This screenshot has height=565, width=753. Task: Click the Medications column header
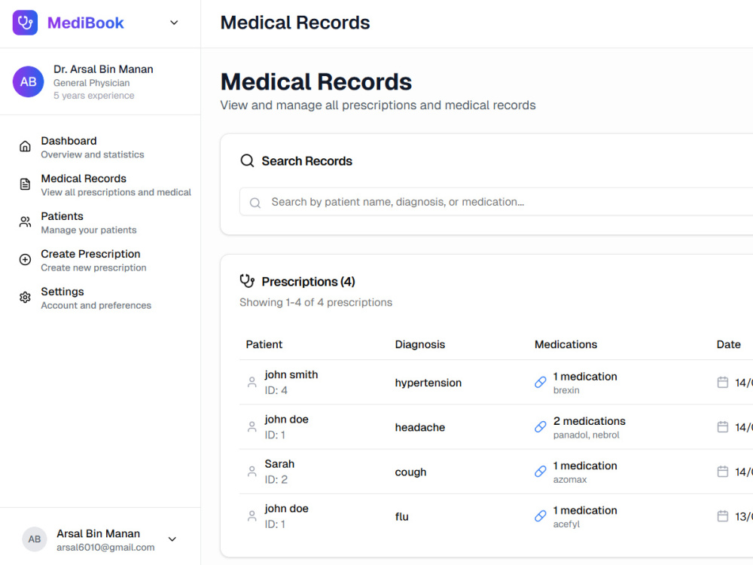[x=566, y=344]
